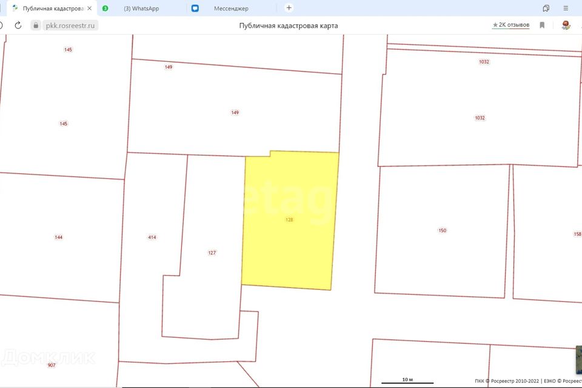Screen dimensions: 582x388
Task: Bookmark this page with the bookmark icon
Action: pyautogui.click(x=542, y=25)
